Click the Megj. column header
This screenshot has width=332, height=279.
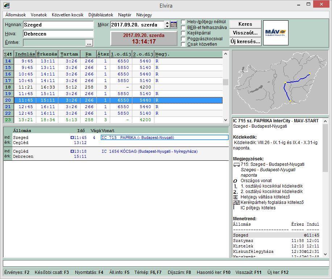188,54
